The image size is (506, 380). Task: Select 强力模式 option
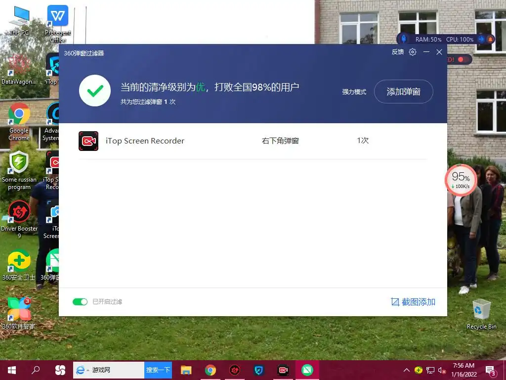point(354,92)
